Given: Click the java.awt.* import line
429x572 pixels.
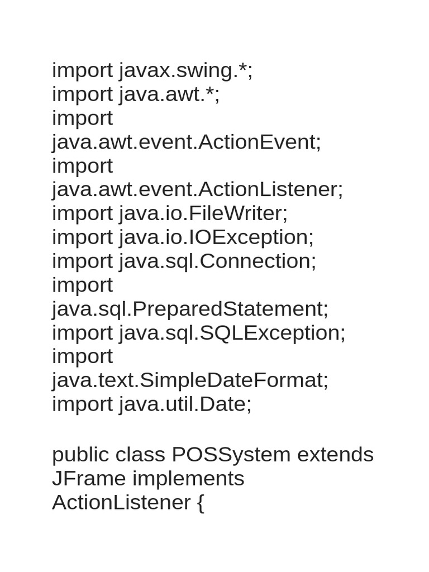Looking at the screenshot, I should (136, 94).
